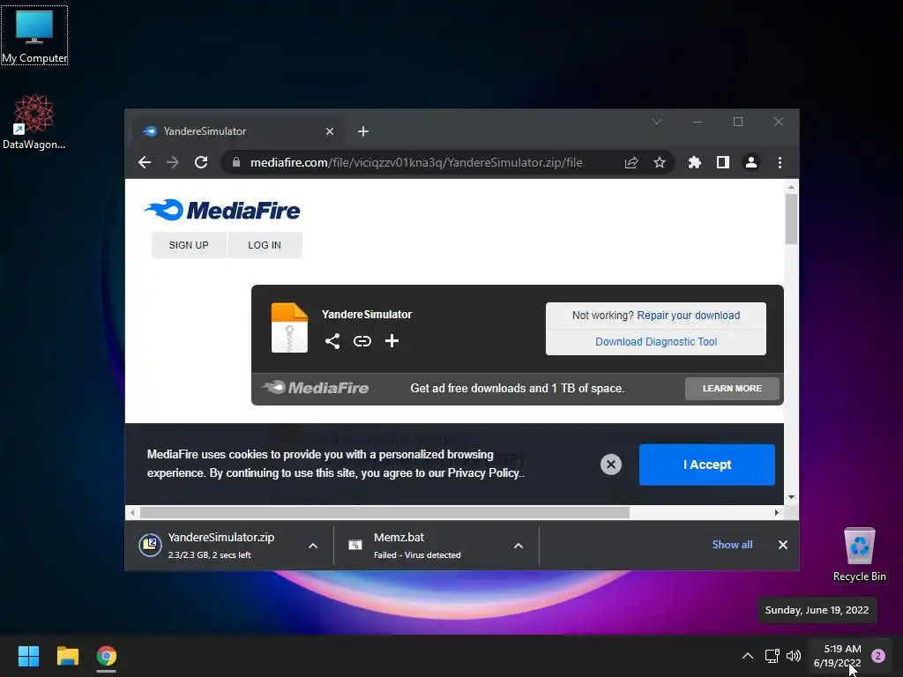
Task: Open File Explorer from the taskbar
Action: click(67, 656)
